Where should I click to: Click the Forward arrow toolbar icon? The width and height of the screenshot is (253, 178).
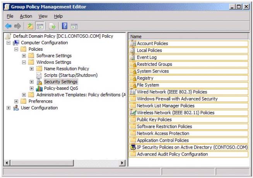[x=17, y=26]
